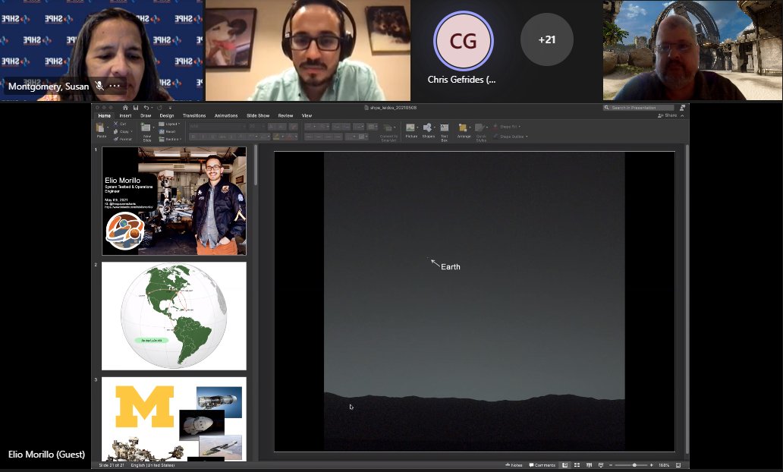Open the Draw ribbon tab
The width and height of the screenshot is (783, 472).
click(146, 115)
